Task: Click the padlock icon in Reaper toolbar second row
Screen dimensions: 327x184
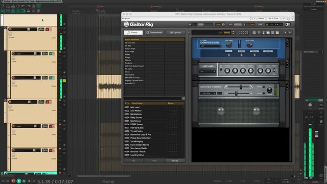Action: pyautogui.click(x=29, y=11)
